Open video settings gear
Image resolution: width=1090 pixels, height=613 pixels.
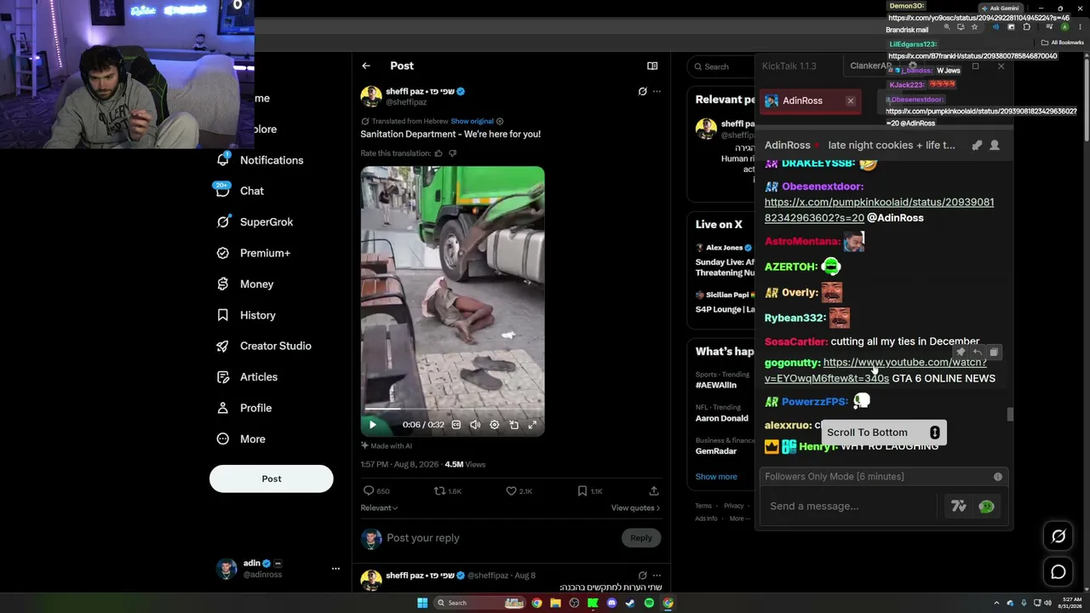[x=494, y=425]
